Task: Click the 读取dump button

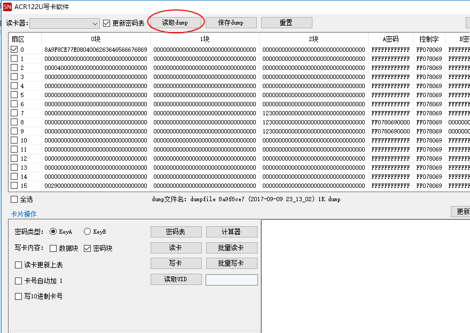Action: (x=175, y=22)
